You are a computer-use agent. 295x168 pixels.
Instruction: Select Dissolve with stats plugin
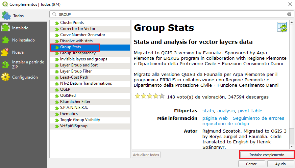76,41
